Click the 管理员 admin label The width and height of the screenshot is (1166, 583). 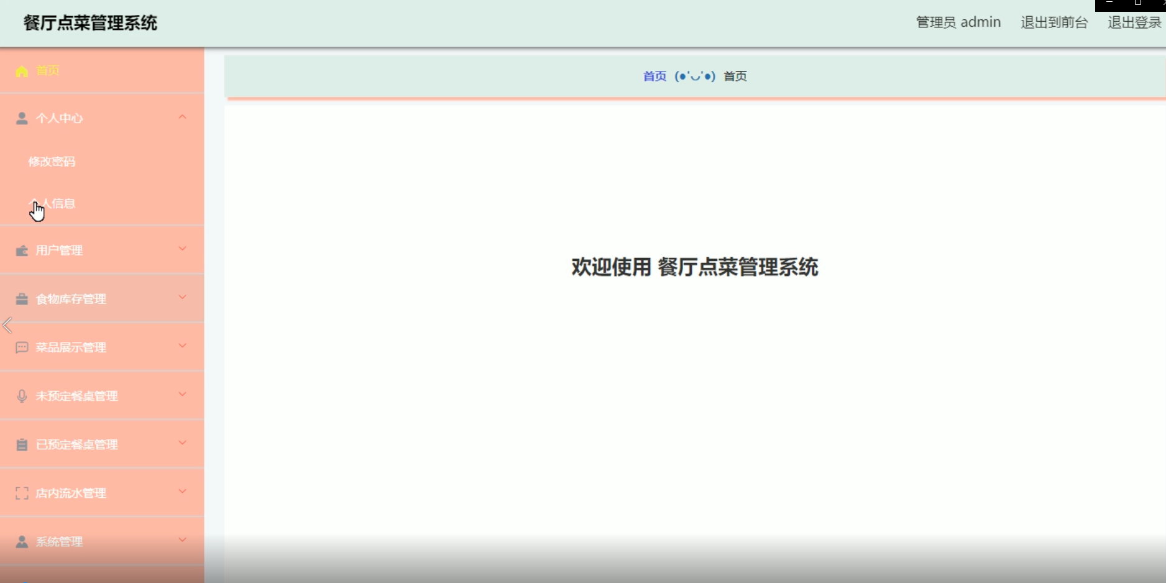tap(957, 22)
